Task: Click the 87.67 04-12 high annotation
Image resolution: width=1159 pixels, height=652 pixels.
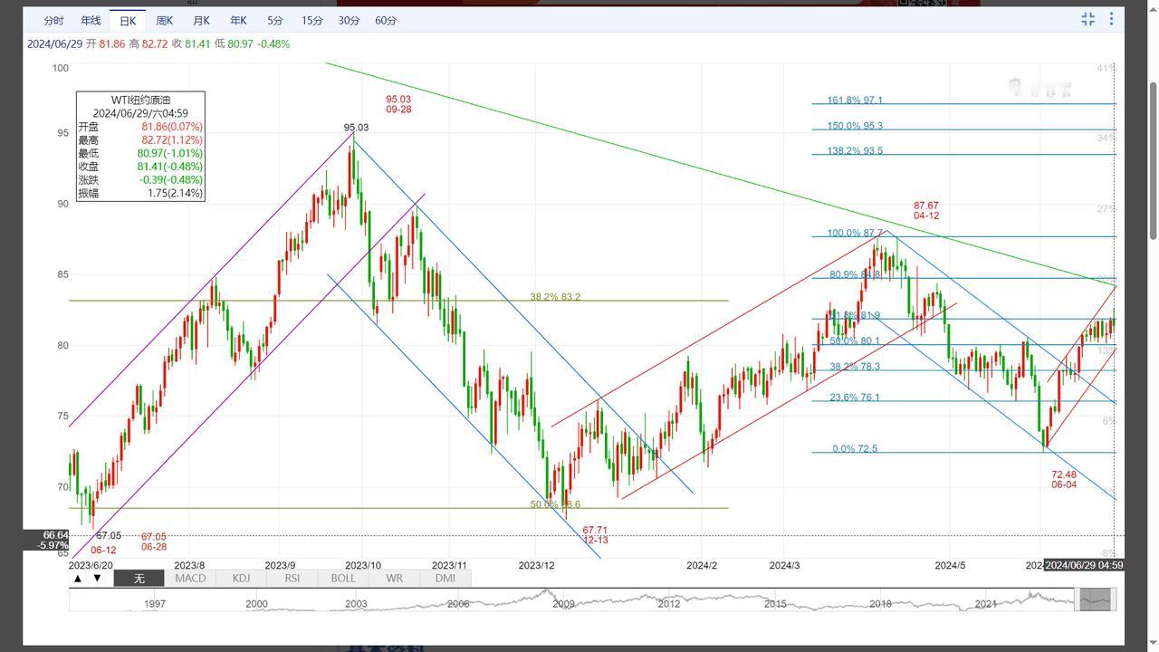Action: [926, 211]
